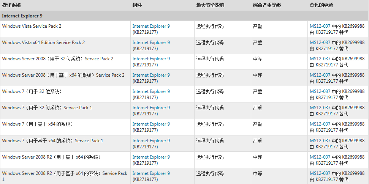Click 中等 rating in Server 2008 R2 Service Pack 1 row
Image resolution: width=369 pixels, height=184 pixels.
pos(257,173)
